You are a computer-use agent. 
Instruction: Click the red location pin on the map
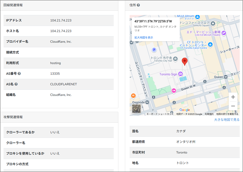[x=184, y=61]
